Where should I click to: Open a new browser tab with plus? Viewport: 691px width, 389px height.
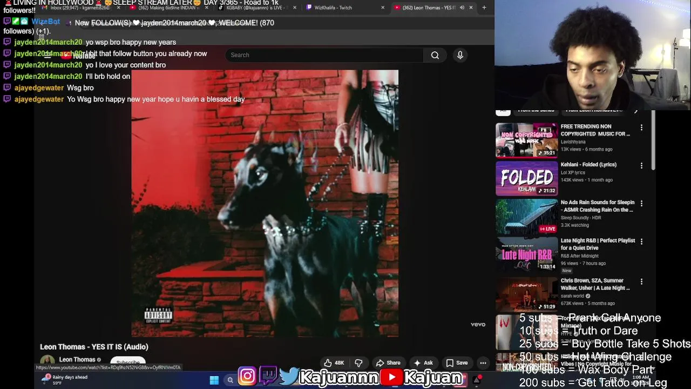(484, 8)
